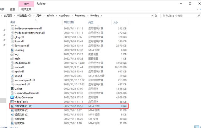Click the Roaming folder in the breadcrumb path

pos(80,16)
